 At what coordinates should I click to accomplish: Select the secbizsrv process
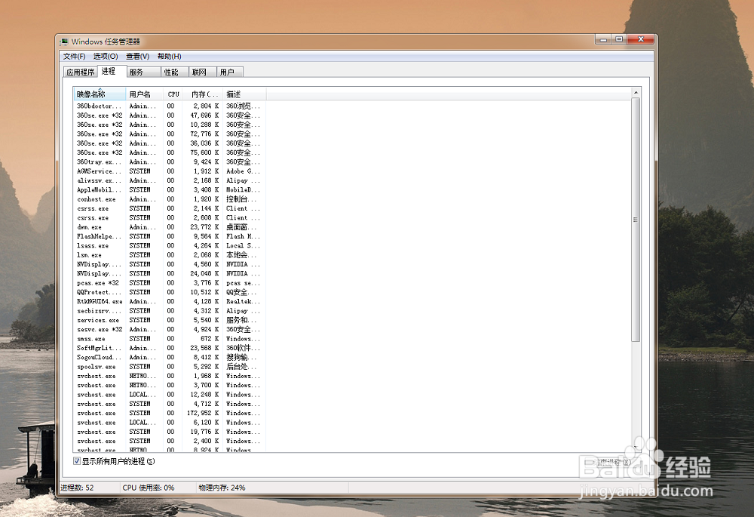pyautogui.click(x=170, y=311)
